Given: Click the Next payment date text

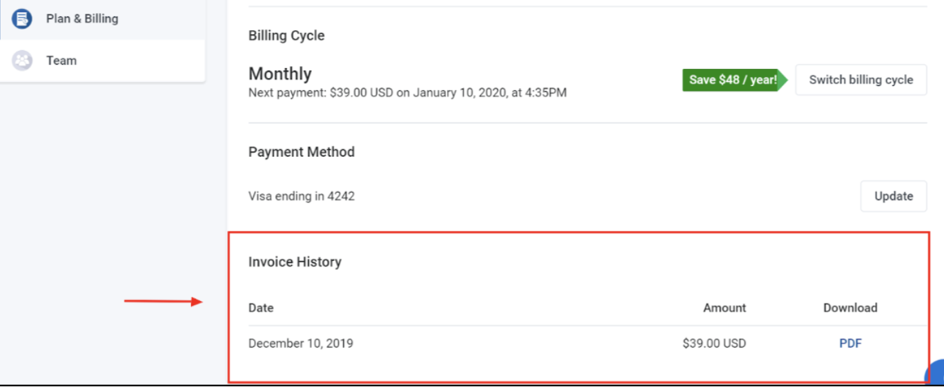Looking at the screenshot, I should point(407,92).
